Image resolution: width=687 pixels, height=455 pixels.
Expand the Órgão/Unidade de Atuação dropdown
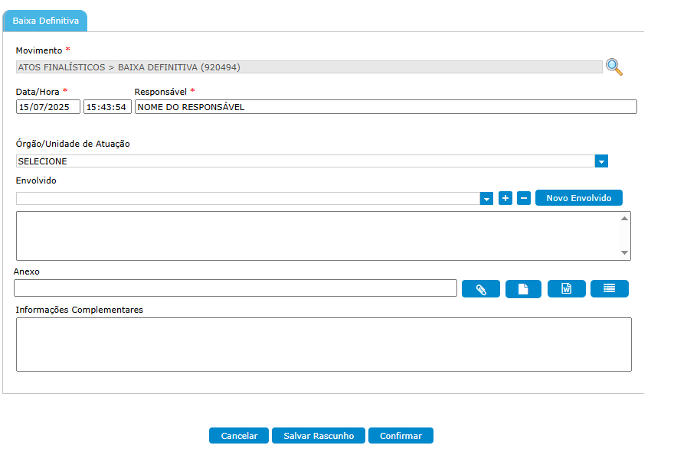[x=601, y=161]
